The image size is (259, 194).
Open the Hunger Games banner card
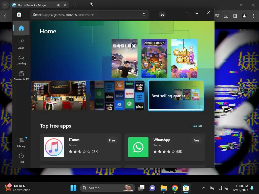coord(59,95)
